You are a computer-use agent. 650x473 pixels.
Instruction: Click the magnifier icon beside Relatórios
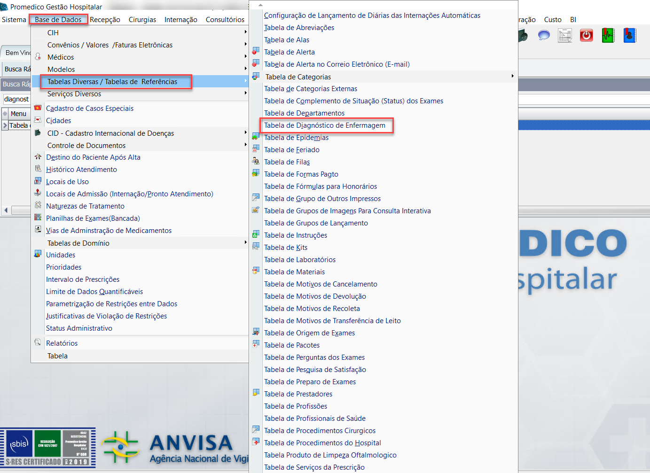(x=38, y=343)
